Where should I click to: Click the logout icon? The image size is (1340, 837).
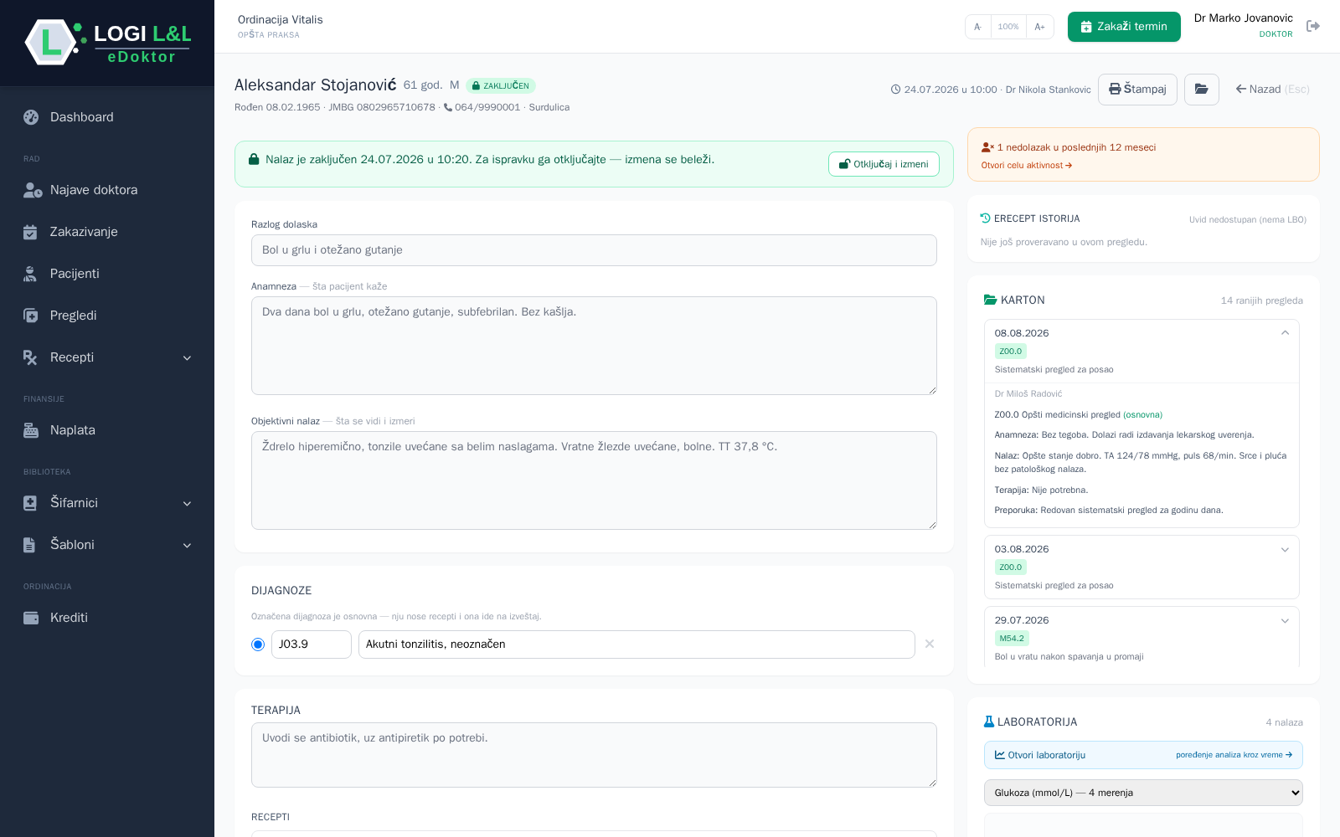coord(1313,26)
